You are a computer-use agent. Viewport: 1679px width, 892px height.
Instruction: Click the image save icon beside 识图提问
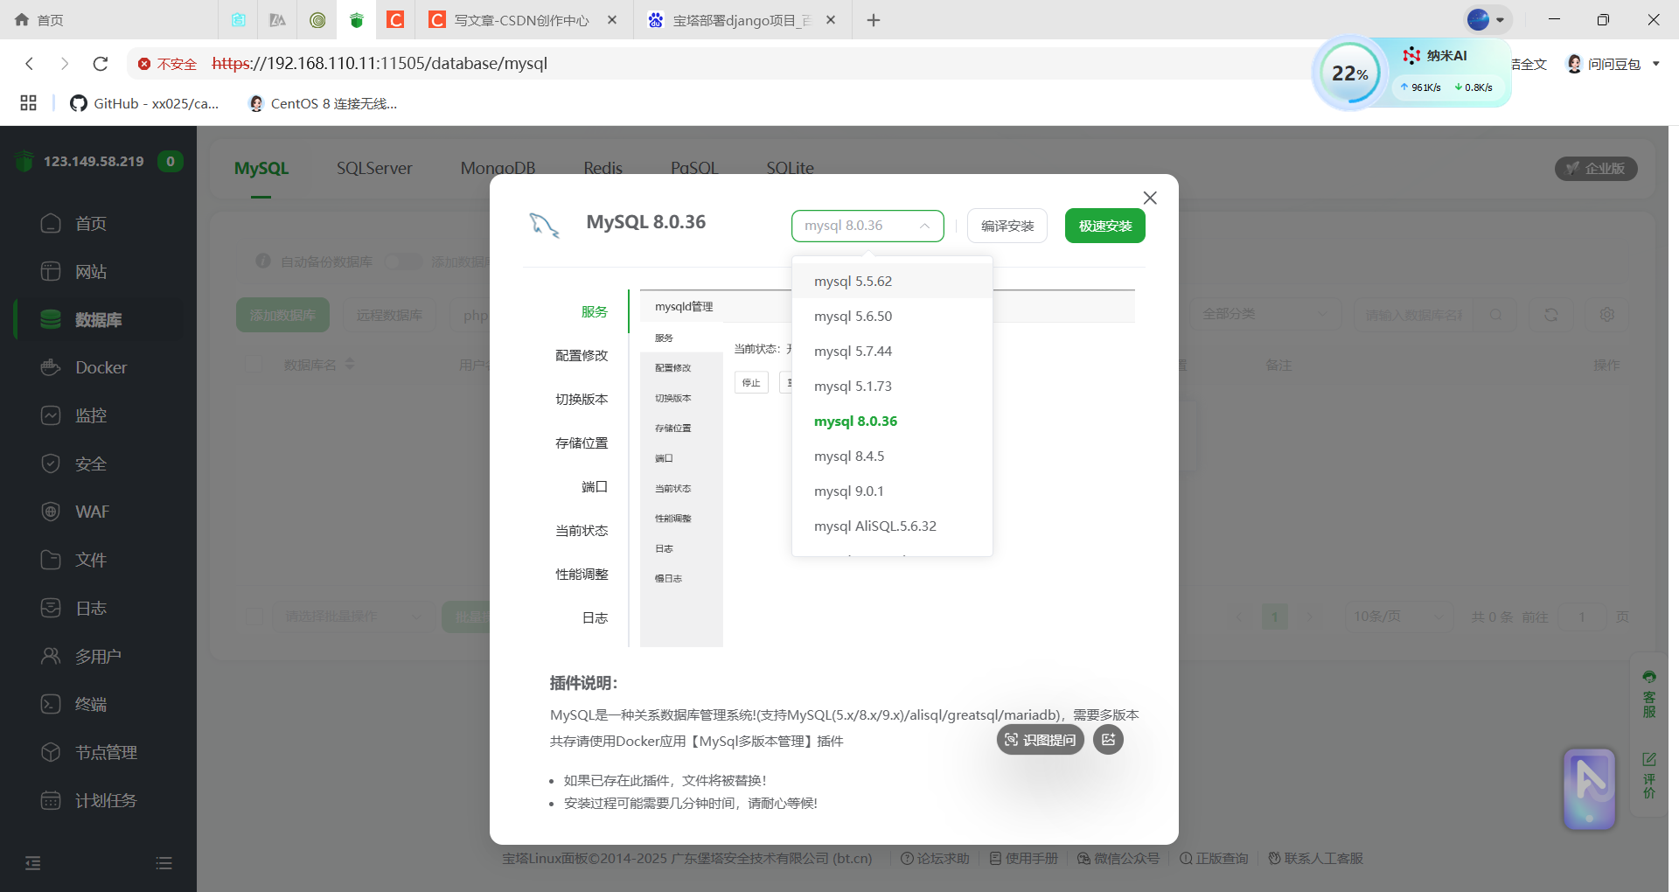pyautogui.click(x=1108, y=740)
